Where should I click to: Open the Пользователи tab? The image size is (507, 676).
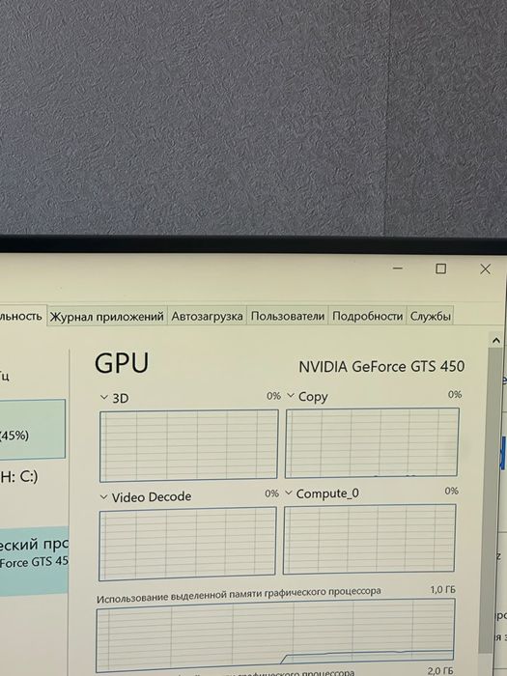click(287, 316)
